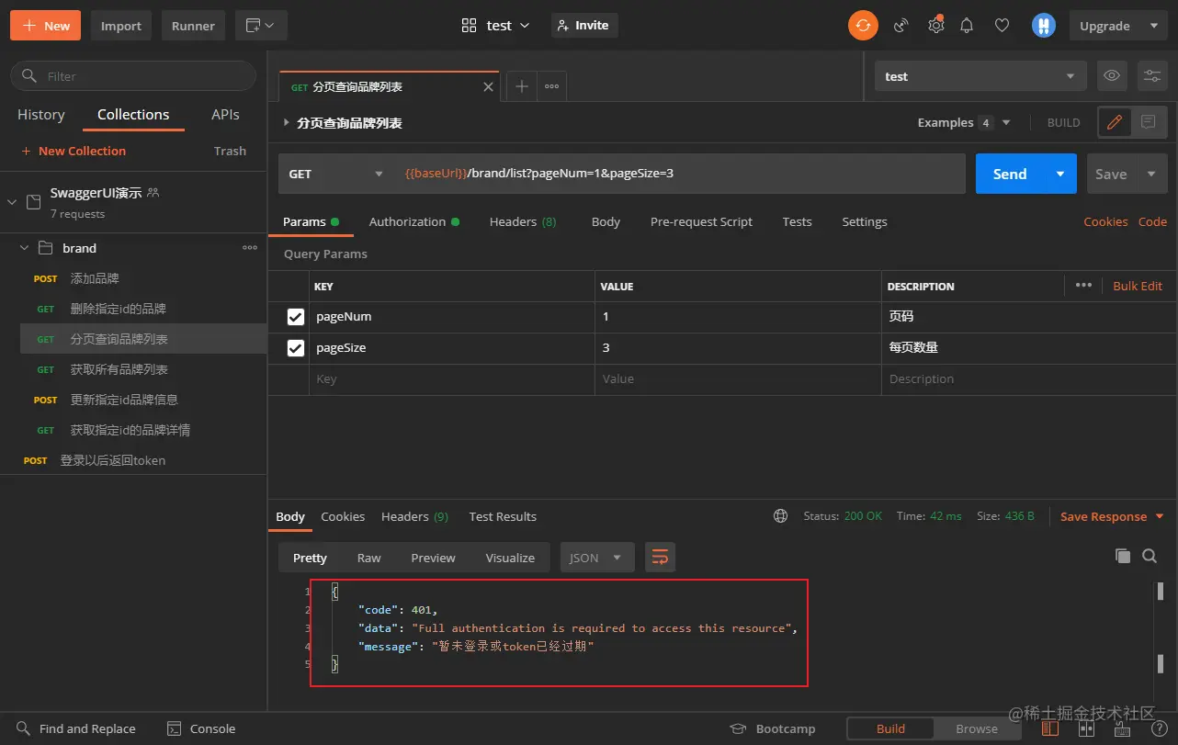Click the network globe icon by status

point(780,516)
